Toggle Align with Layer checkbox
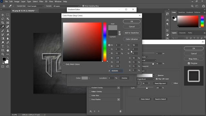This screenshot has height=116, width=206. click(157, 79)
